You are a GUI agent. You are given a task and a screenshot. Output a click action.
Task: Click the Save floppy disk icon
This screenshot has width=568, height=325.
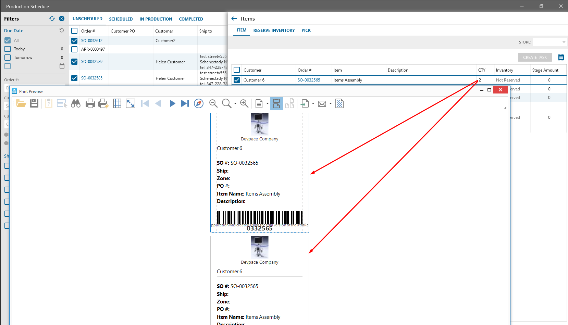[34, 103]
